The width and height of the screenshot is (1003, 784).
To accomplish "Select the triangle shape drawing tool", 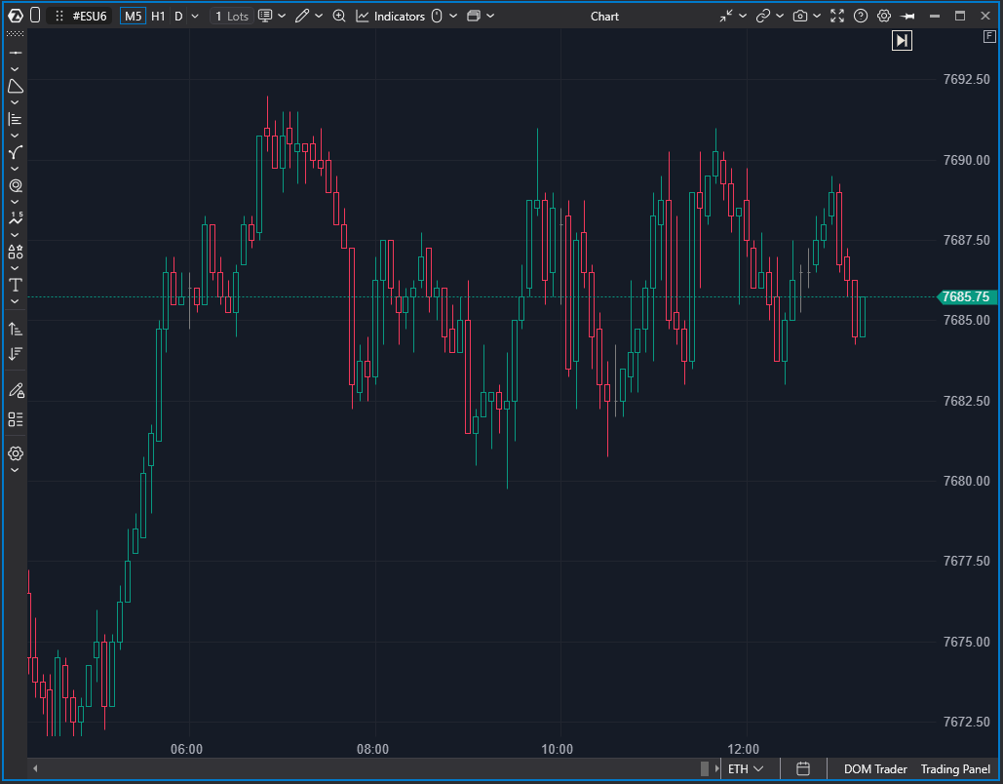I will point(16,87).
